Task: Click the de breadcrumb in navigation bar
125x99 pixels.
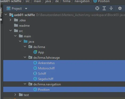Action: coord(57,1)
